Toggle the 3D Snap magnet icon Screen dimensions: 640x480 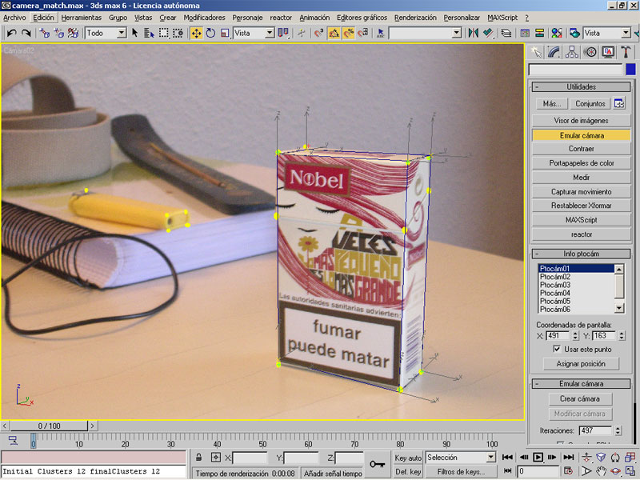pyautogui.click(x=319, y=33)
